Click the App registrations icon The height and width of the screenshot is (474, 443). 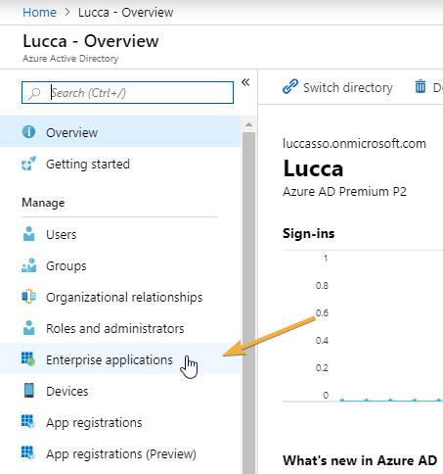pyautogui.click(x=28, y=421)
